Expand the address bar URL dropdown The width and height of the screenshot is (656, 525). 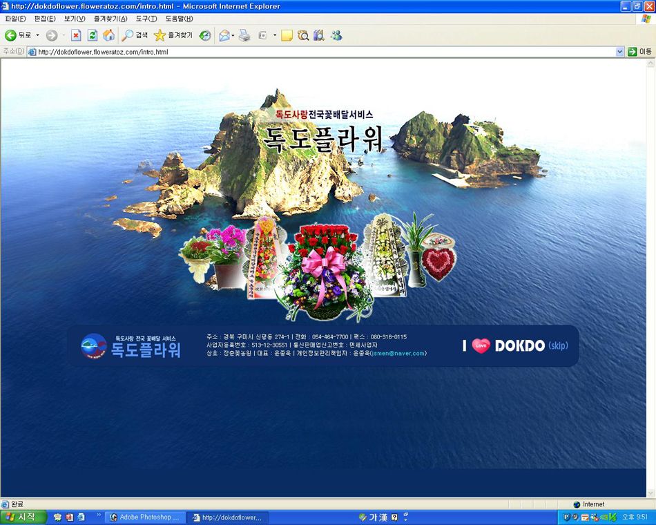(x=619, y=52)
